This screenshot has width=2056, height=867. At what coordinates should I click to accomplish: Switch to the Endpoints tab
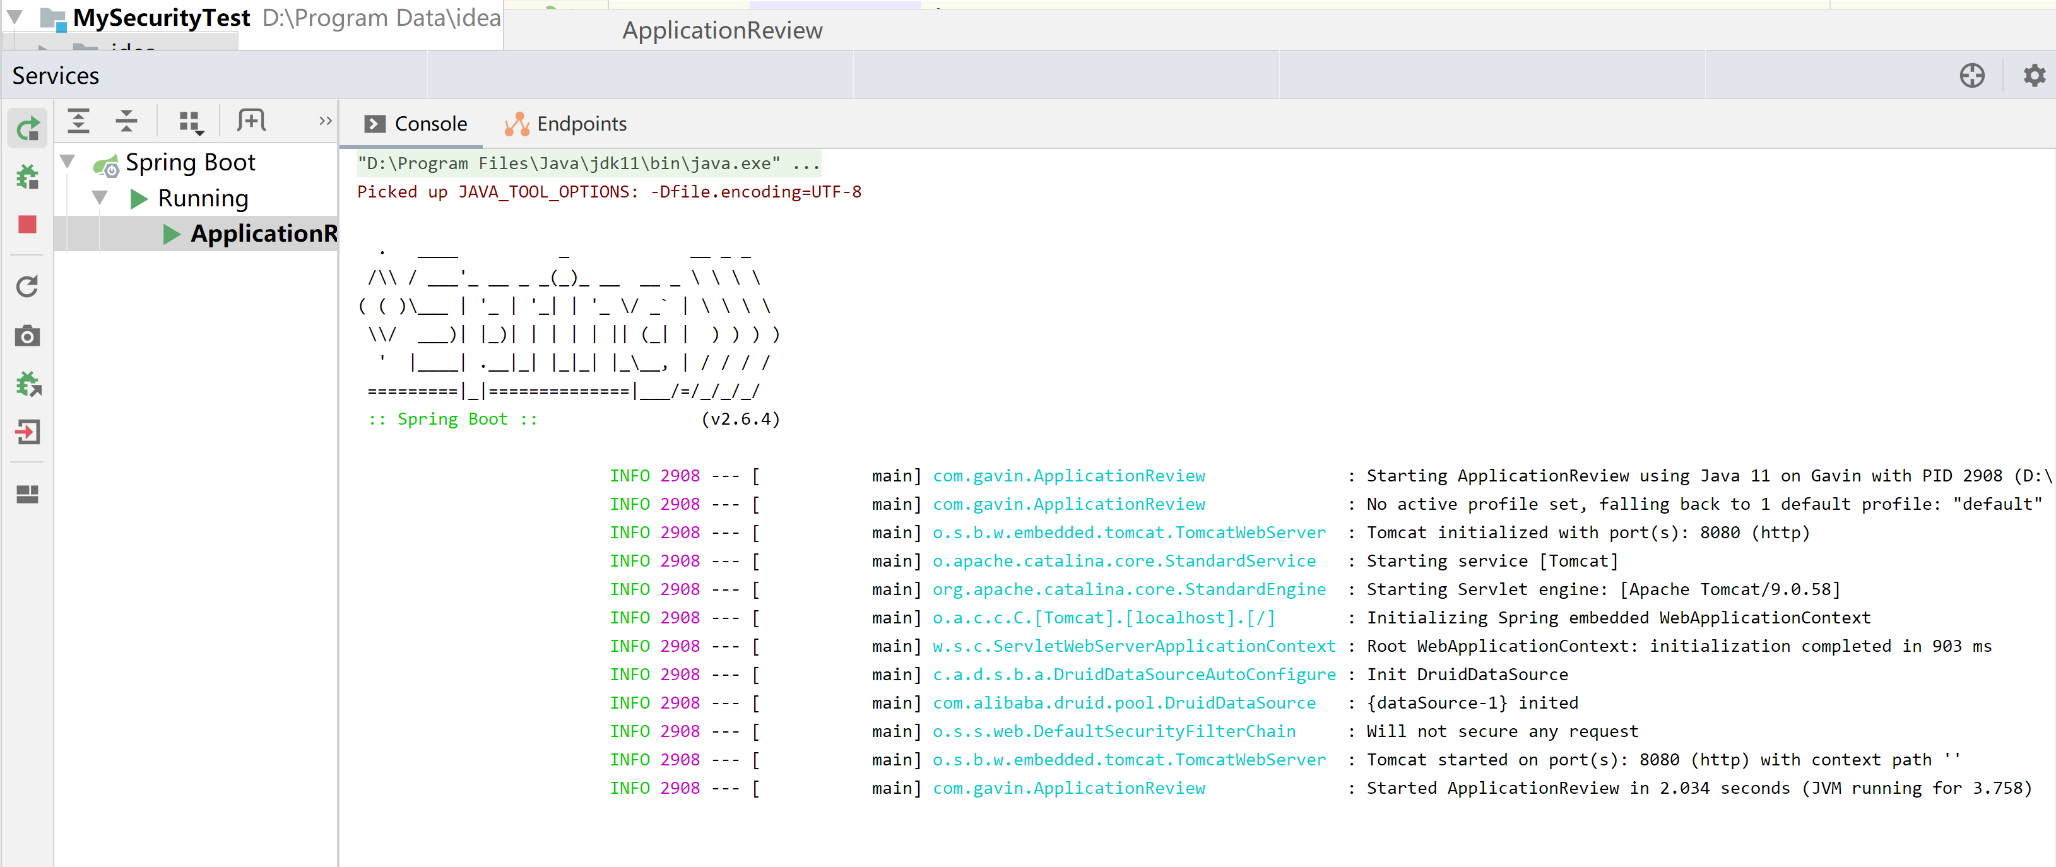coord(582,124)
